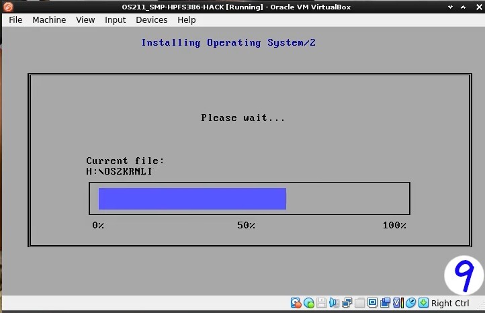Open the Help menu

coord(187,19)
